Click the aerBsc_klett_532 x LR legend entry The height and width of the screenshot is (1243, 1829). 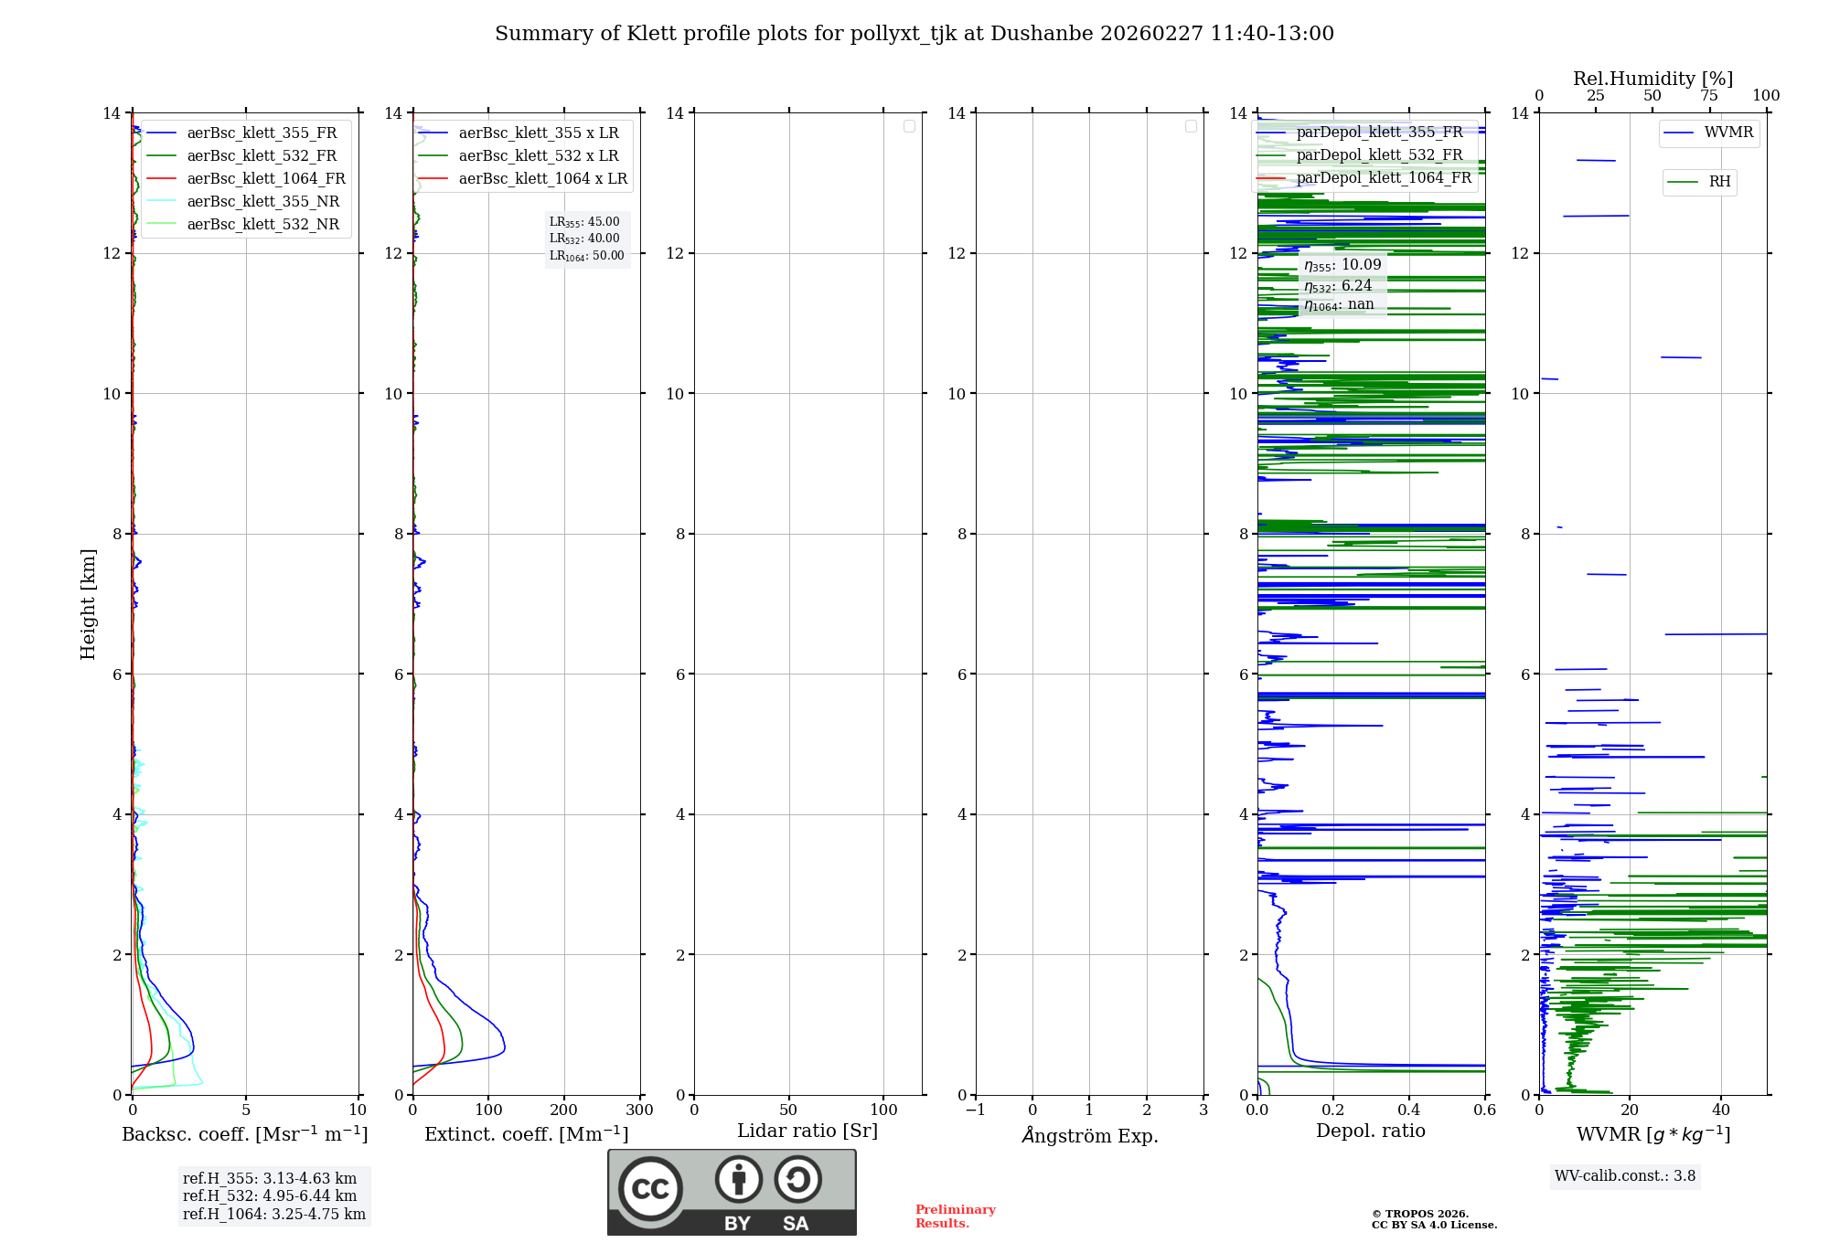click(538, 156)
